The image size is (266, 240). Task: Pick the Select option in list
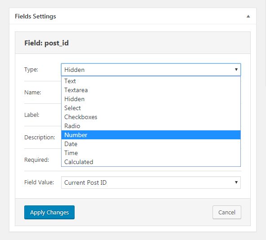click(151, 108)
